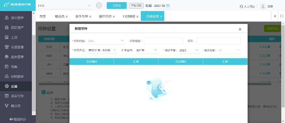The image size is (285, 123).
Task: Click the 设置 gear icon in the sidebar
Action: 7,86
